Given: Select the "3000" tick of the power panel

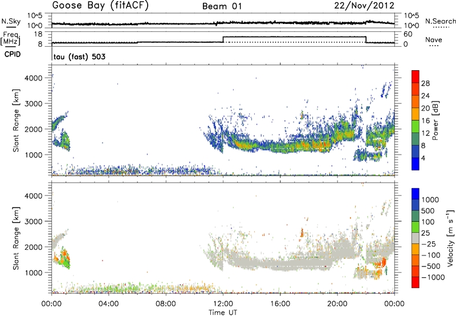Looking at the screenshot, I should point(33,104).
